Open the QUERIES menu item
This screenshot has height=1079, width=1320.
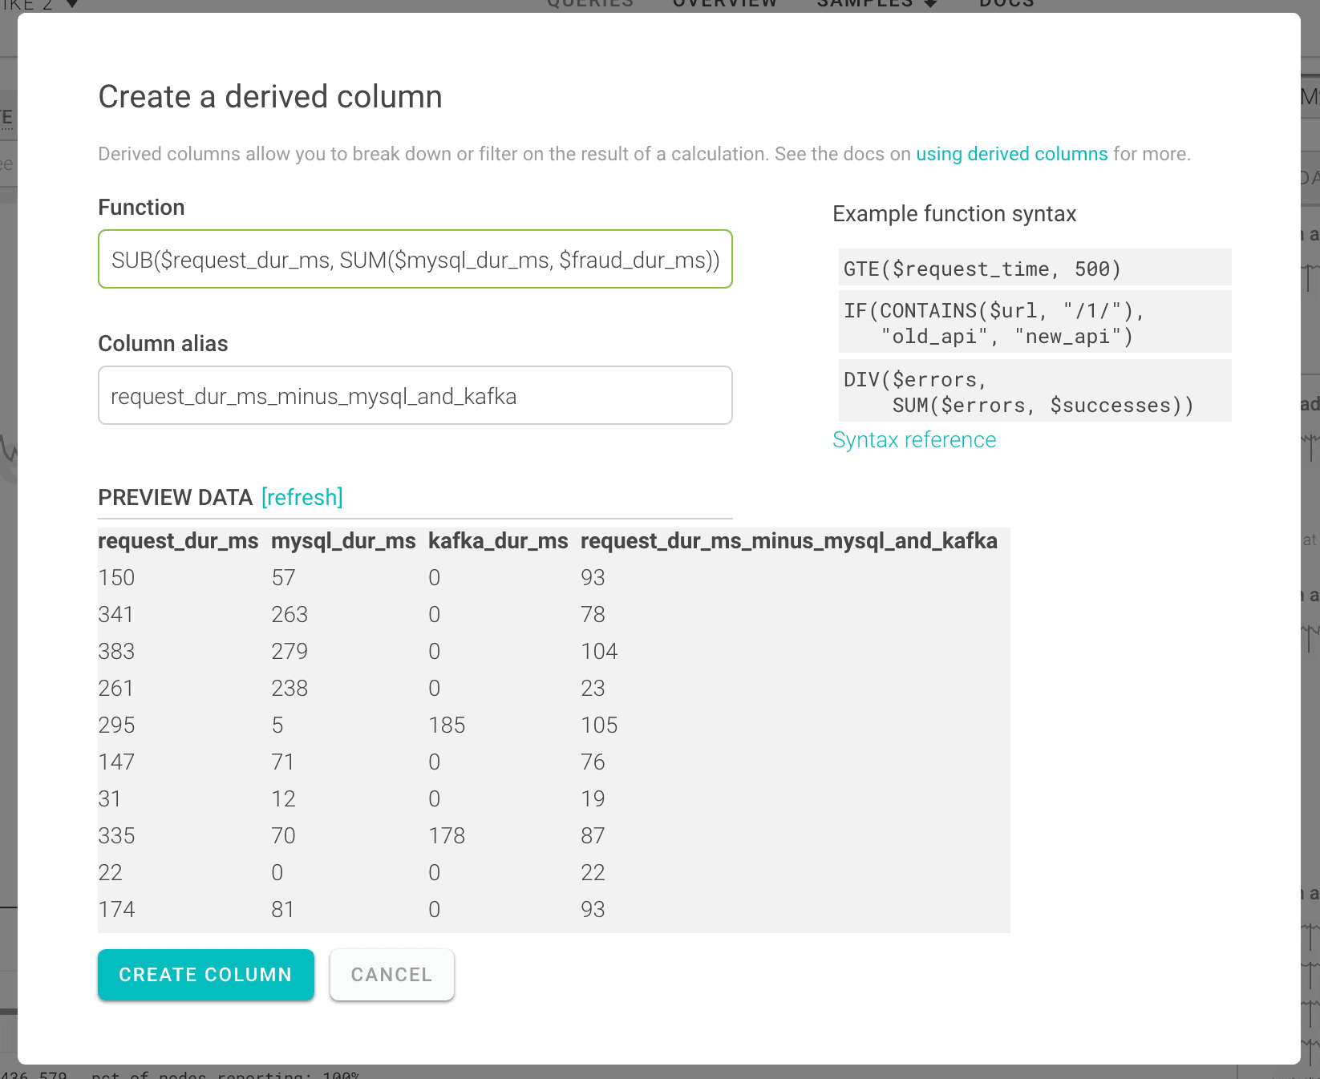pyautogui.click(x=589, y=5)
